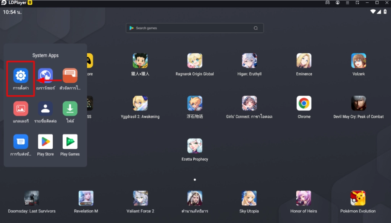Click the user account icon in title bar
This screenshot has height=223, width=391.
(x=338, y=3)
